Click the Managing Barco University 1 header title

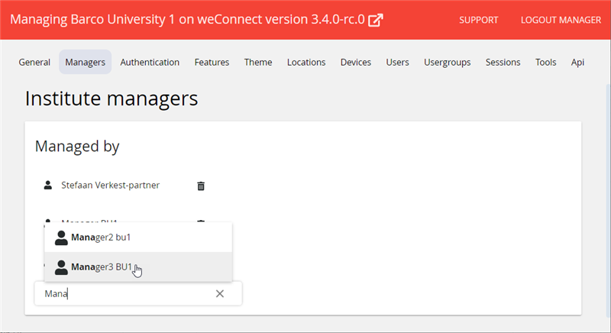187,19
